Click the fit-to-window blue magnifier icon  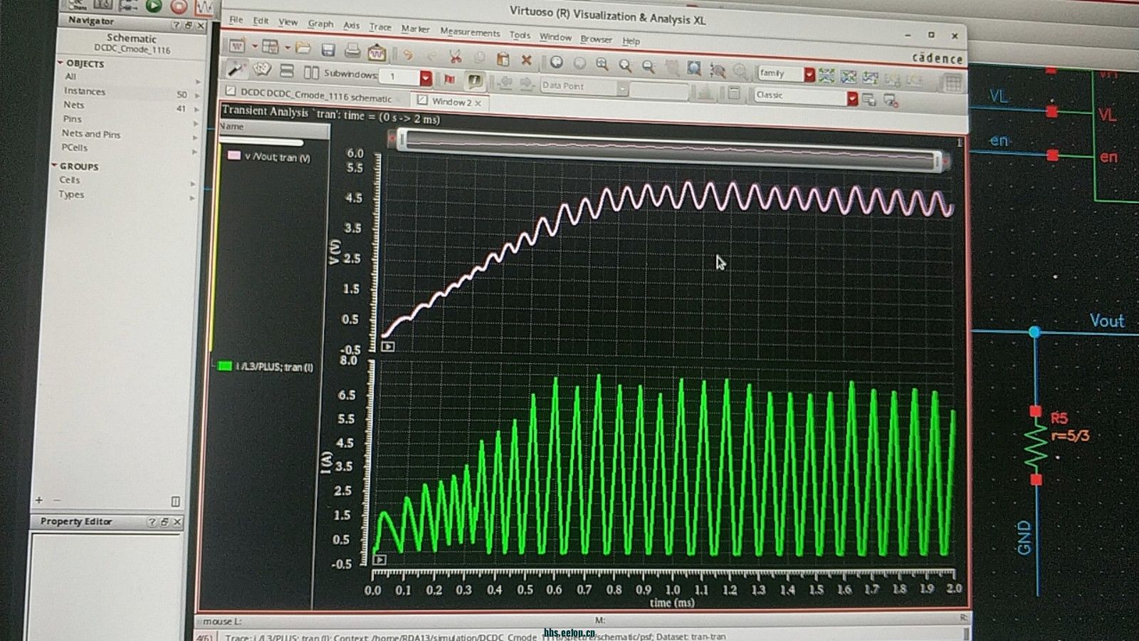click(694, 68)
